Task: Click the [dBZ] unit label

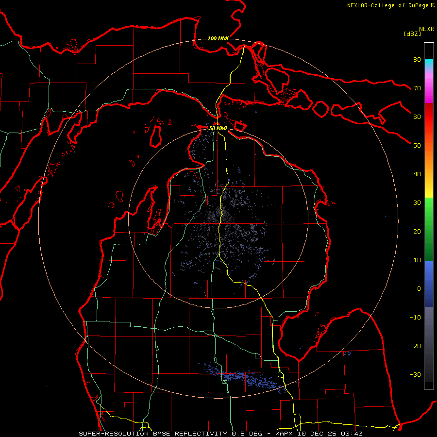Action: pos(412,34)
